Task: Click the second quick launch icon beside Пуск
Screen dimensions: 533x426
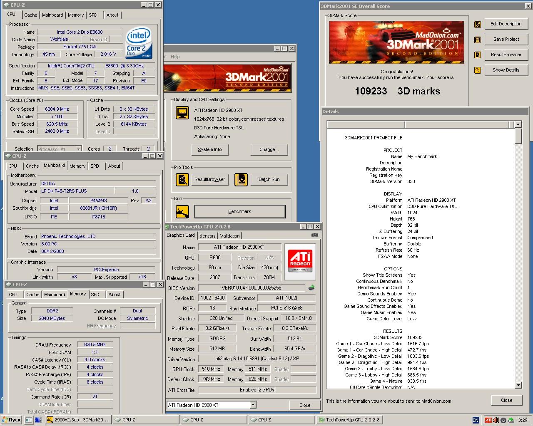Action: click(x=38, y=420)
